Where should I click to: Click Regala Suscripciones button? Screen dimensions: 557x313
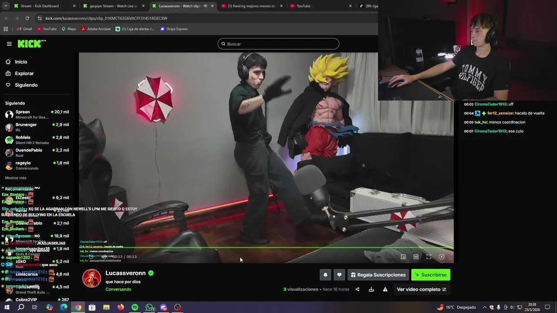pyautogui.click(x=378, y=275)
